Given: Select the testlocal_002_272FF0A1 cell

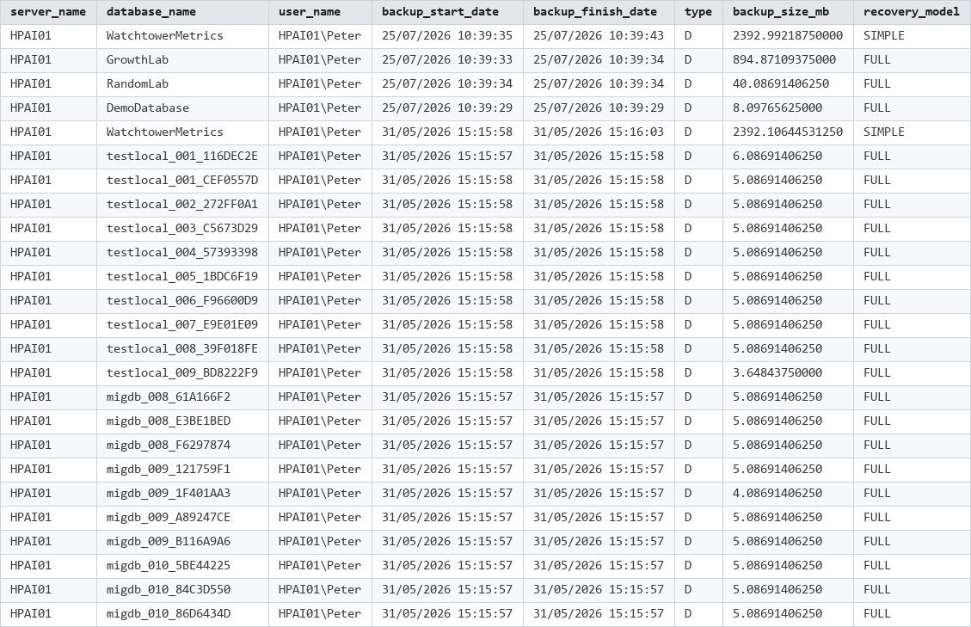Looking at the screenshot, I should [x=182, y=205].
